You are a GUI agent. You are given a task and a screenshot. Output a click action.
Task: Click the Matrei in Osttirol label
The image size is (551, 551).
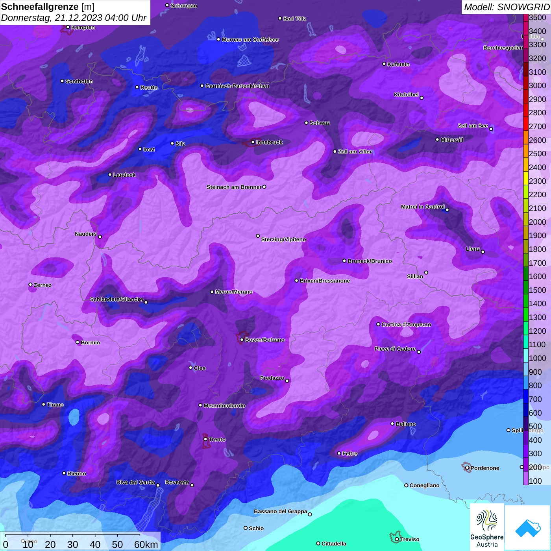tap(423, 207)
